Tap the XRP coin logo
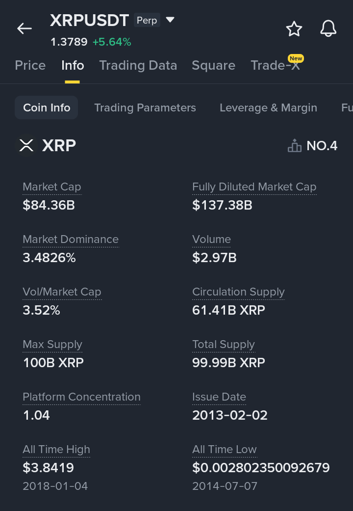Image resolution: width=353 pixels, height=511 pixels. pos(26,145)
